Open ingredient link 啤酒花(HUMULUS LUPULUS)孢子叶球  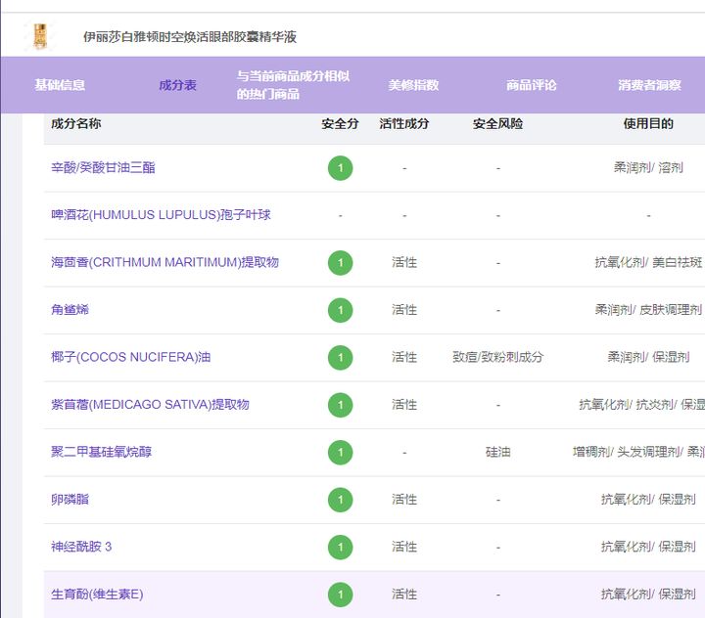161,215
